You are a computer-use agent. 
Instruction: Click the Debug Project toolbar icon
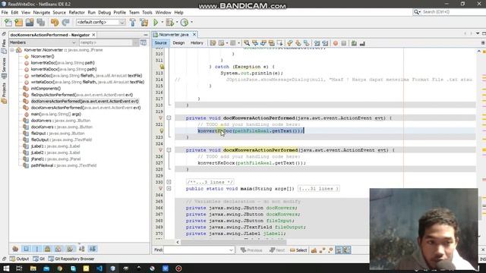pos(169,22)
